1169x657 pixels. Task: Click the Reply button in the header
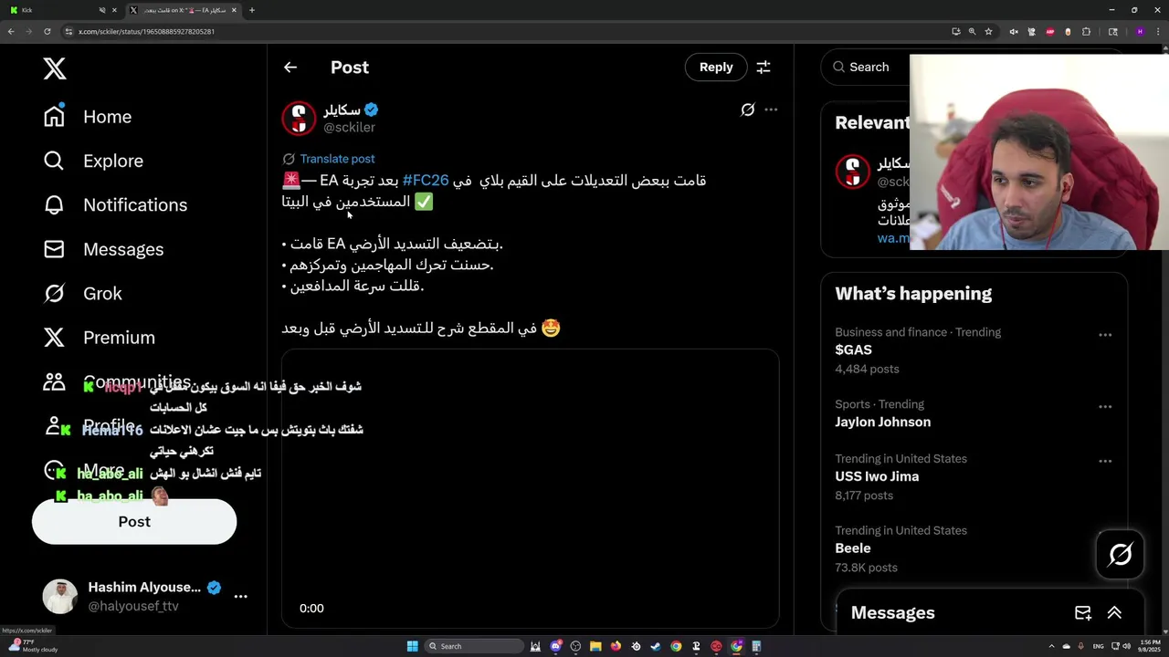[716, 67]
